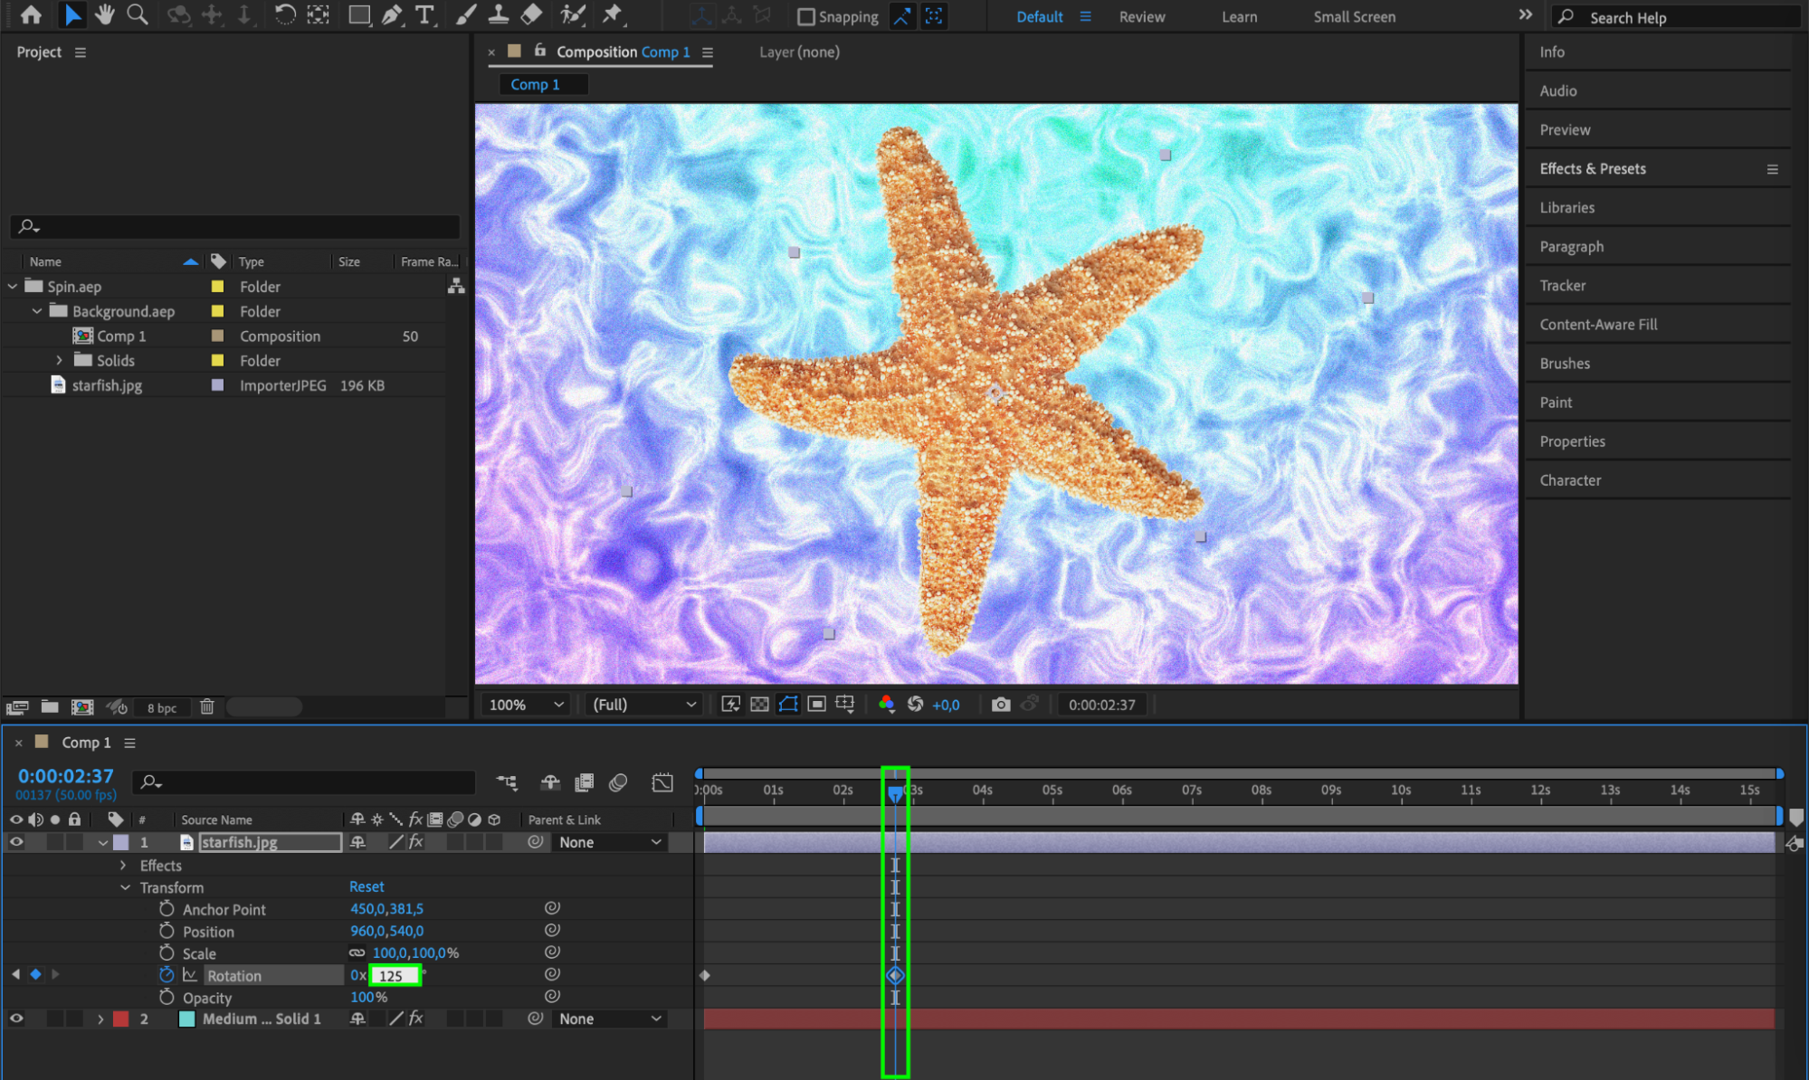Click Reset next to Transform

[367, 886]
